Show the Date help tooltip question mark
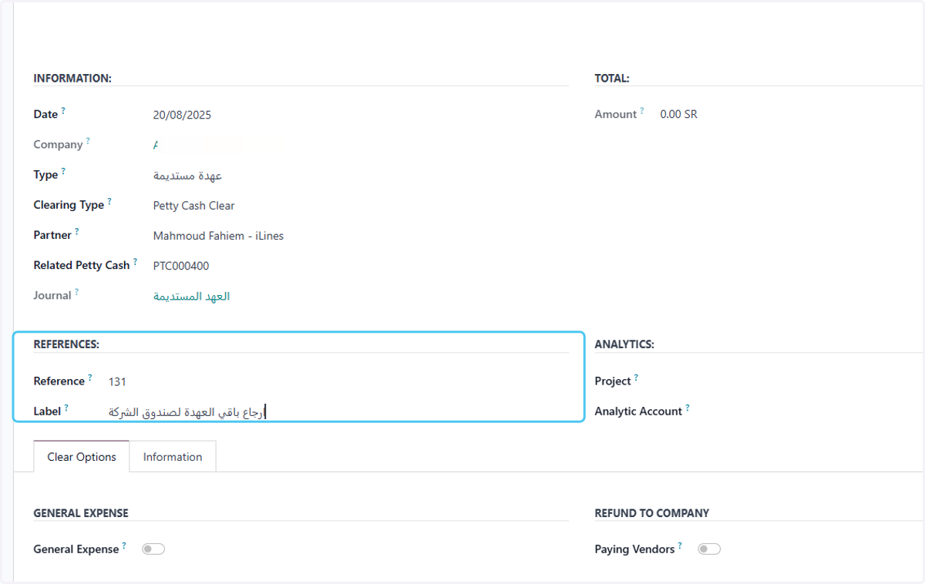The width and height of the screenshot is (925, 584). (63, 111)
